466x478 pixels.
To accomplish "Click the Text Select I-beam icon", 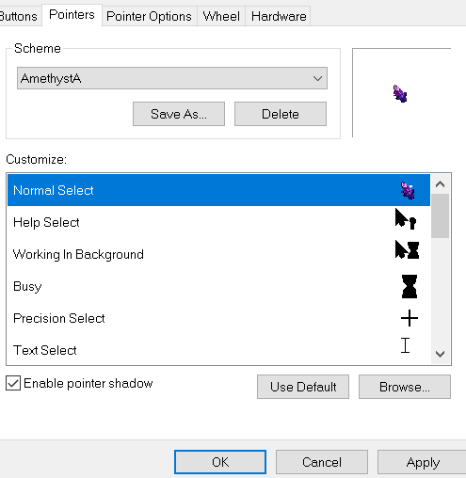I will [x=406, y=345].
